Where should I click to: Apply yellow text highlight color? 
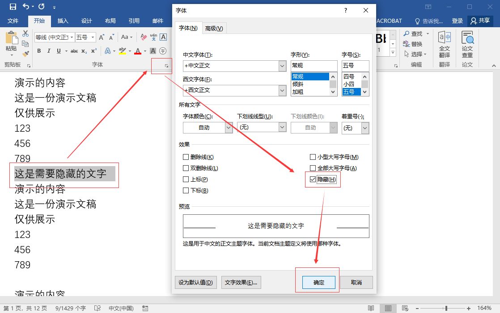123,51
